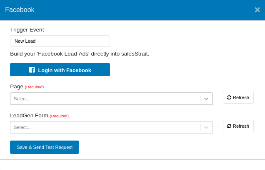
Task: Click the Page field label
Action: [x=17, y=86]
